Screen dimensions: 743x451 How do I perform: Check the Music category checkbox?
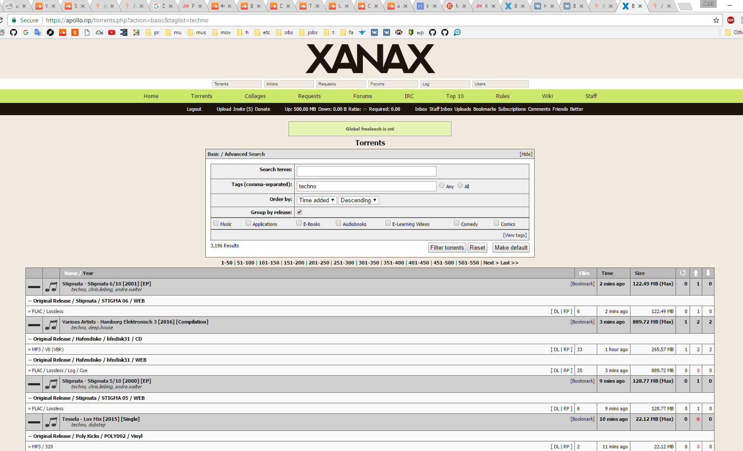(216, 223)
